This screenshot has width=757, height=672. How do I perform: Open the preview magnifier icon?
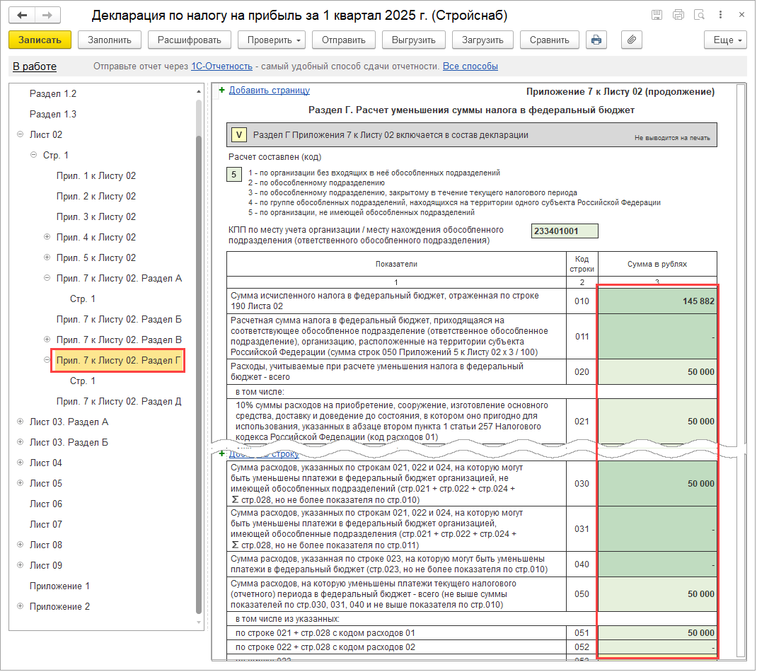point(700,15)
